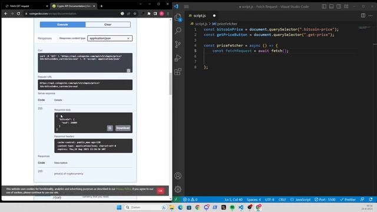Click Ln 5, Col 40 status entry
Image resolution: width=377 pixels, height=212 pixels.
(x=233, y=200)
